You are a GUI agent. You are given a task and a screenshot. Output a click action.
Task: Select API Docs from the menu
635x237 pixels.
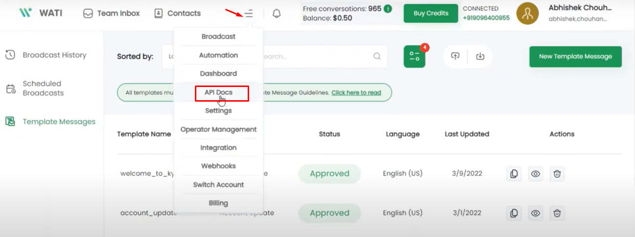tap(218, 92)
